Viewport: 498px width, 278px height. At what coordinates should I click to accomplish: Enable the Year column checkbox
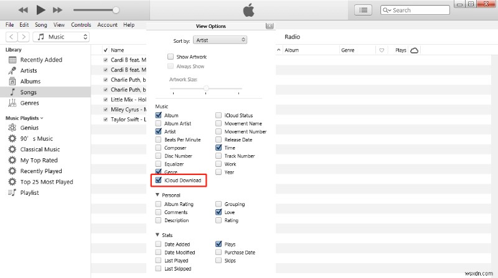tap(218, 172)
